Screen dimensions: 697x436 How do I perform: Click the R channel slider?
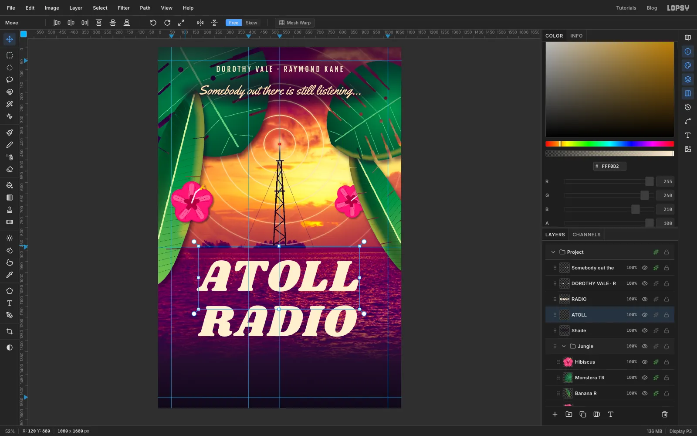pyautogui.click(x=609, y=181)
